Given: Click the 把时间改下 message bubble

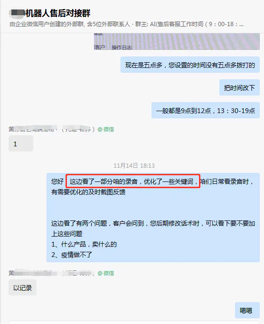Looking at the screenshot, I should tap(239, 87).
